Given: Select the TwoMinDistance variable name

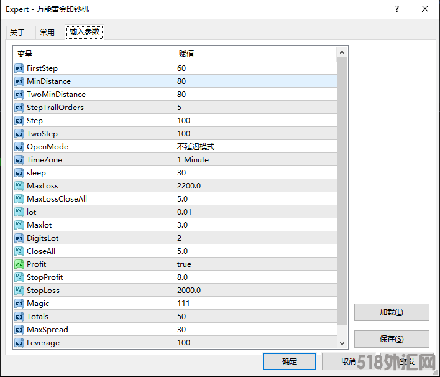Looking at the screenshot, I should click(x=56, y=95).
